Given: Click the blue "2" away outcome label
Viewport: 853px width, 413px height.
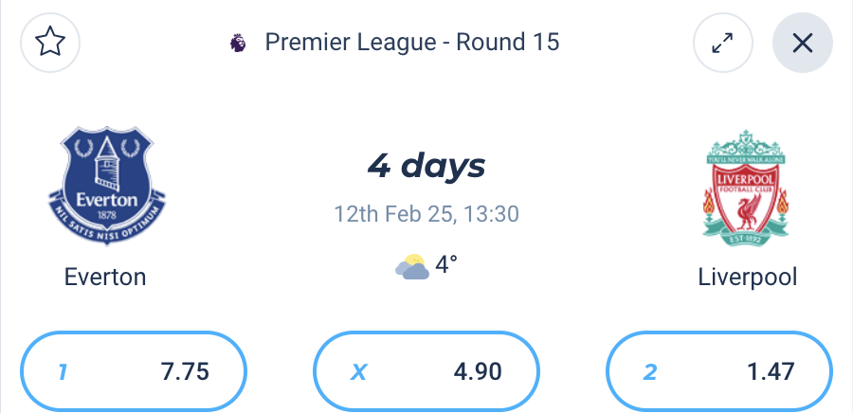Looking at the screenshot, I should tap(649, 371).
